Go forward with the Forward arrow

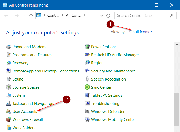click(17, 16)
